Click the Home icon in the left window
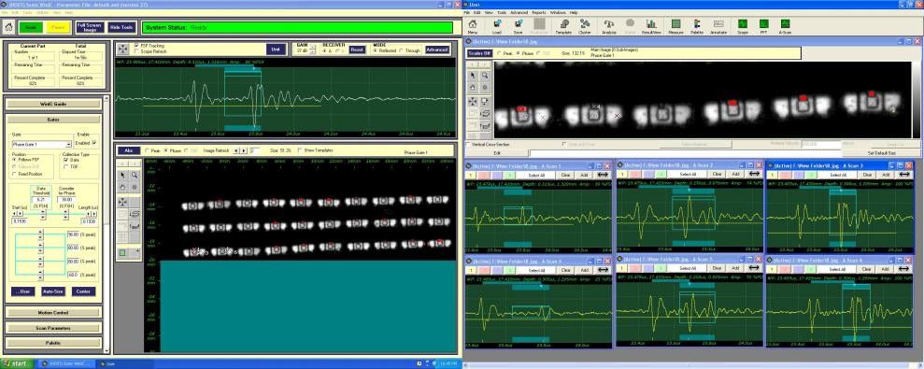Screen dimensions: 924x369 [x=8, y=27]
